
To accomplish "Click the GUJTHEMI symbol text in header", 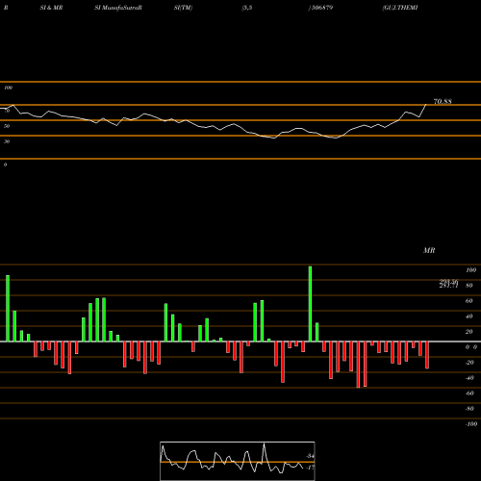I will coord(400,8).
